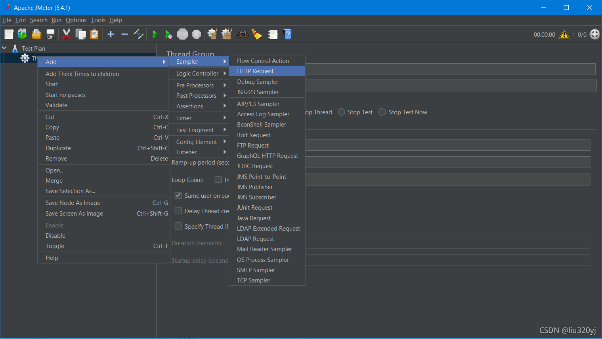
Task: Click the yellow warning triangle log icon
Action: (x=564, y=34)
